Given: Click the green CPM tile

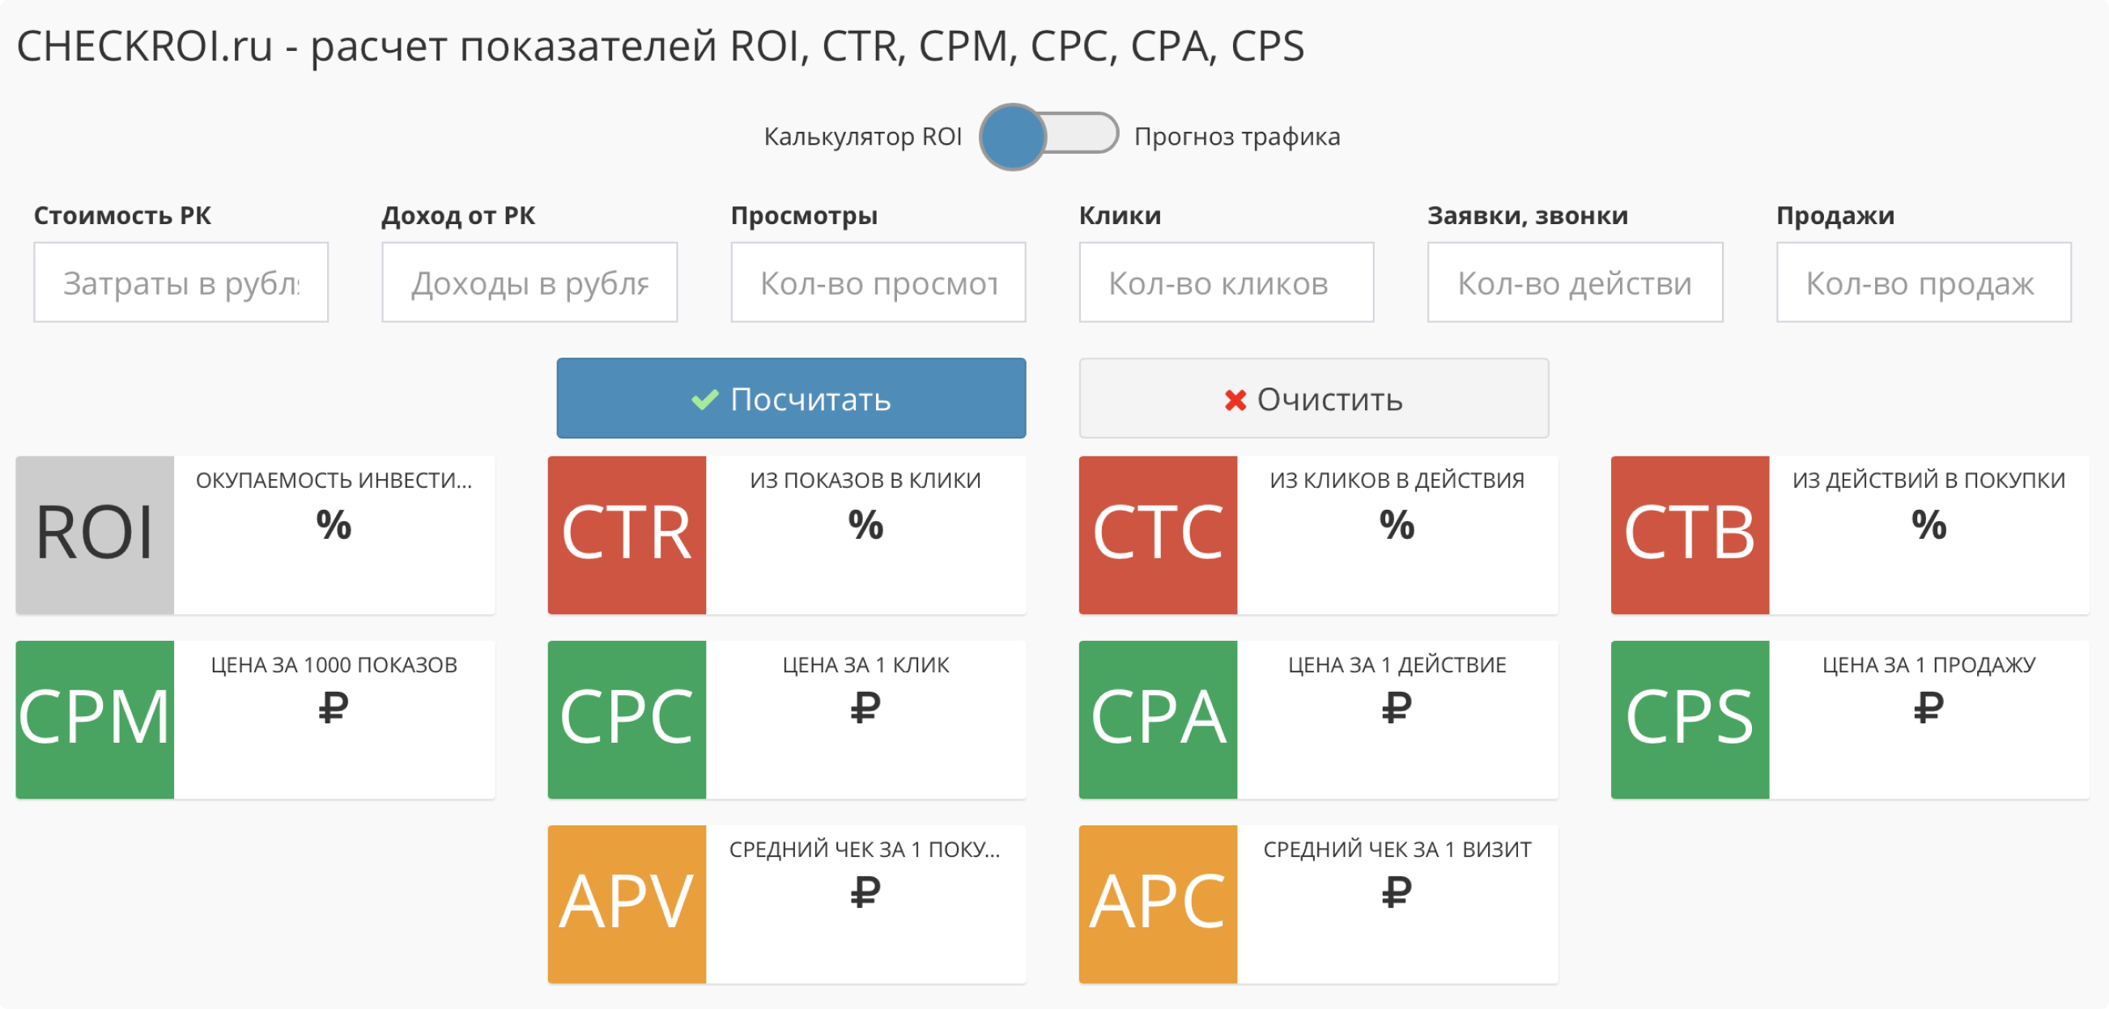Looking at the screenshot, I should point(95,719).
